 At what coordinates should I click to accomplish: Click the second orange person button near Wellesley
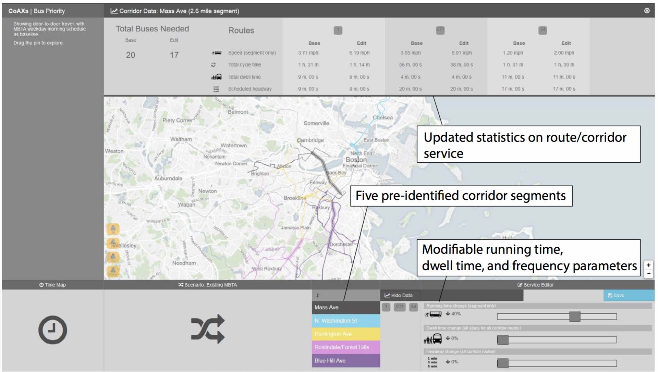(112, 243)
